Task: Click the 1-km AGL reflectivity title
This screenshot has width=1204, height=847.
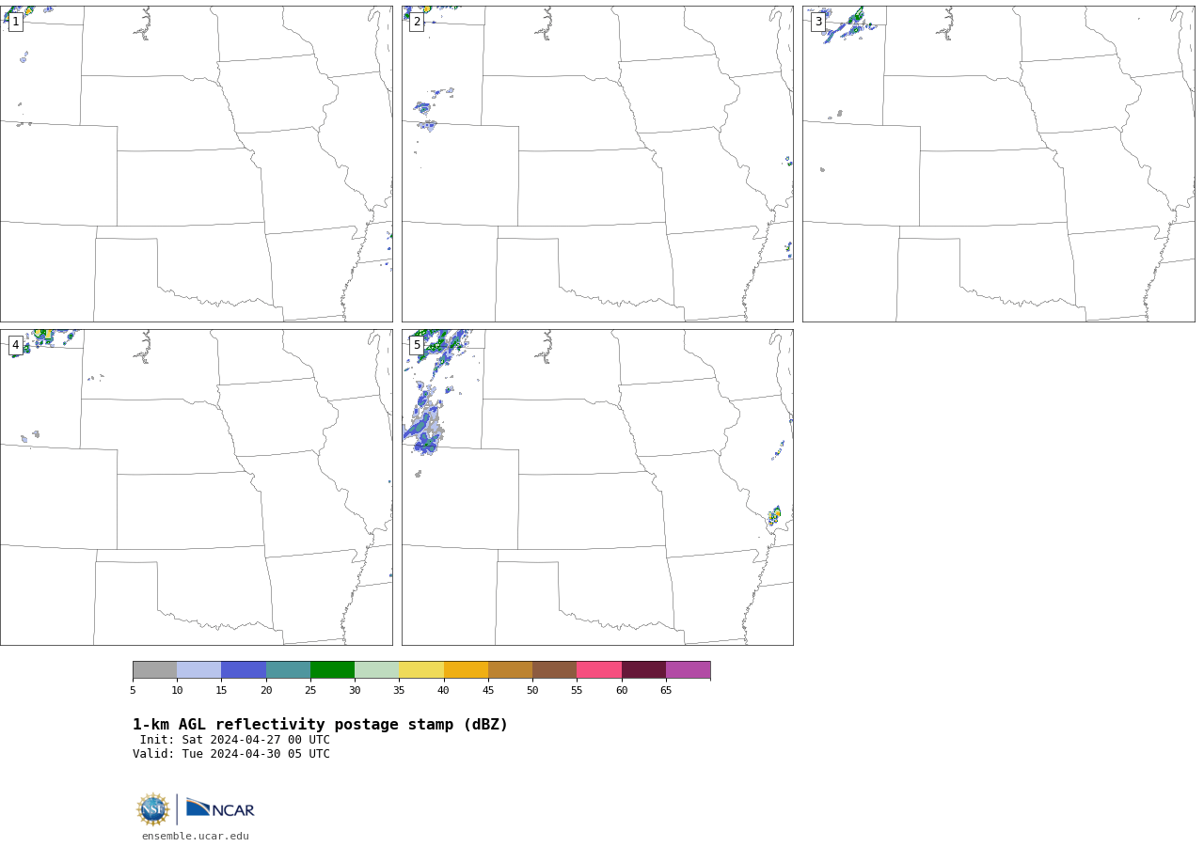Action: pos(320,725)
